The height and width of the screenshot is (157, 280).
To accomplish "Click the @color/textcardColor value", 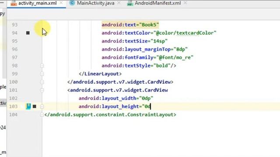I will point(185,33).
